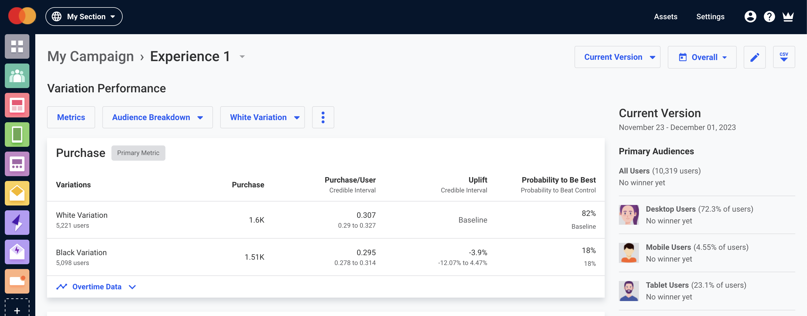Image resolution: width=807 pixels, height=316 pixels.
Task: Open the red page layout icon in sidebar
Action: (x=17, y=105)
